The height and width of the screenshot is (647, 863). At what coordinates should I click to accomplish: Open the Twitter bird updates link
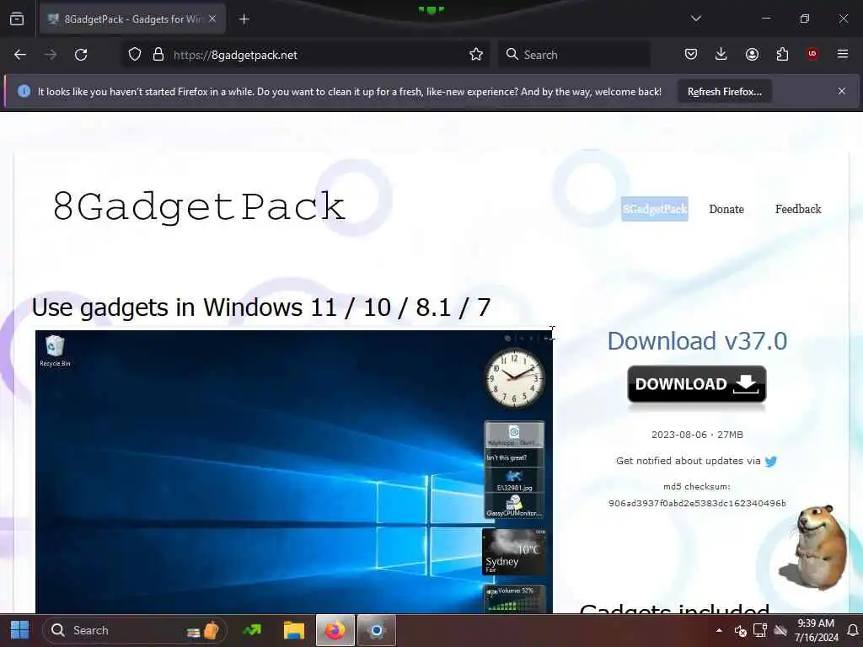(x=771, y=461)
